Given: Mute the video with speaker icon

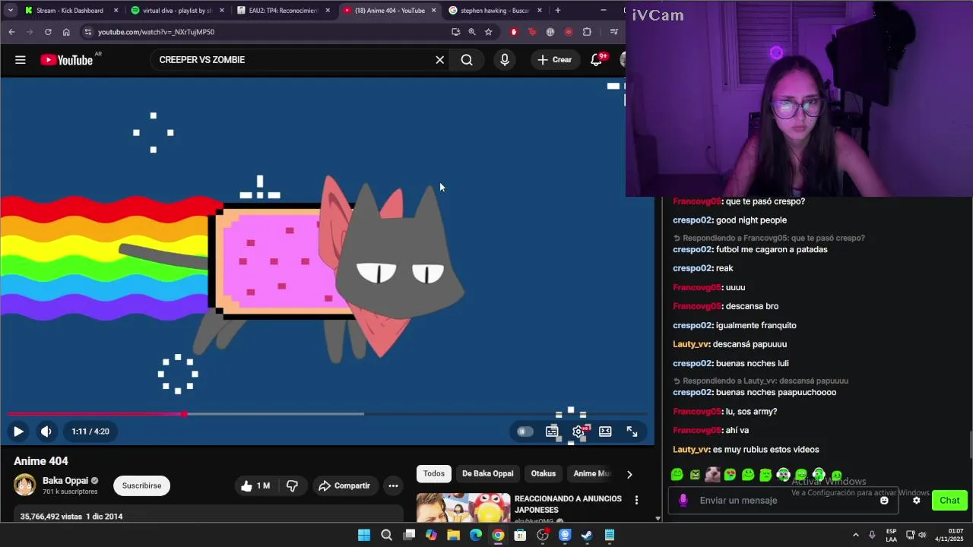Looking at the screenshot, I should pyautogui.click(x=46, y=432).
